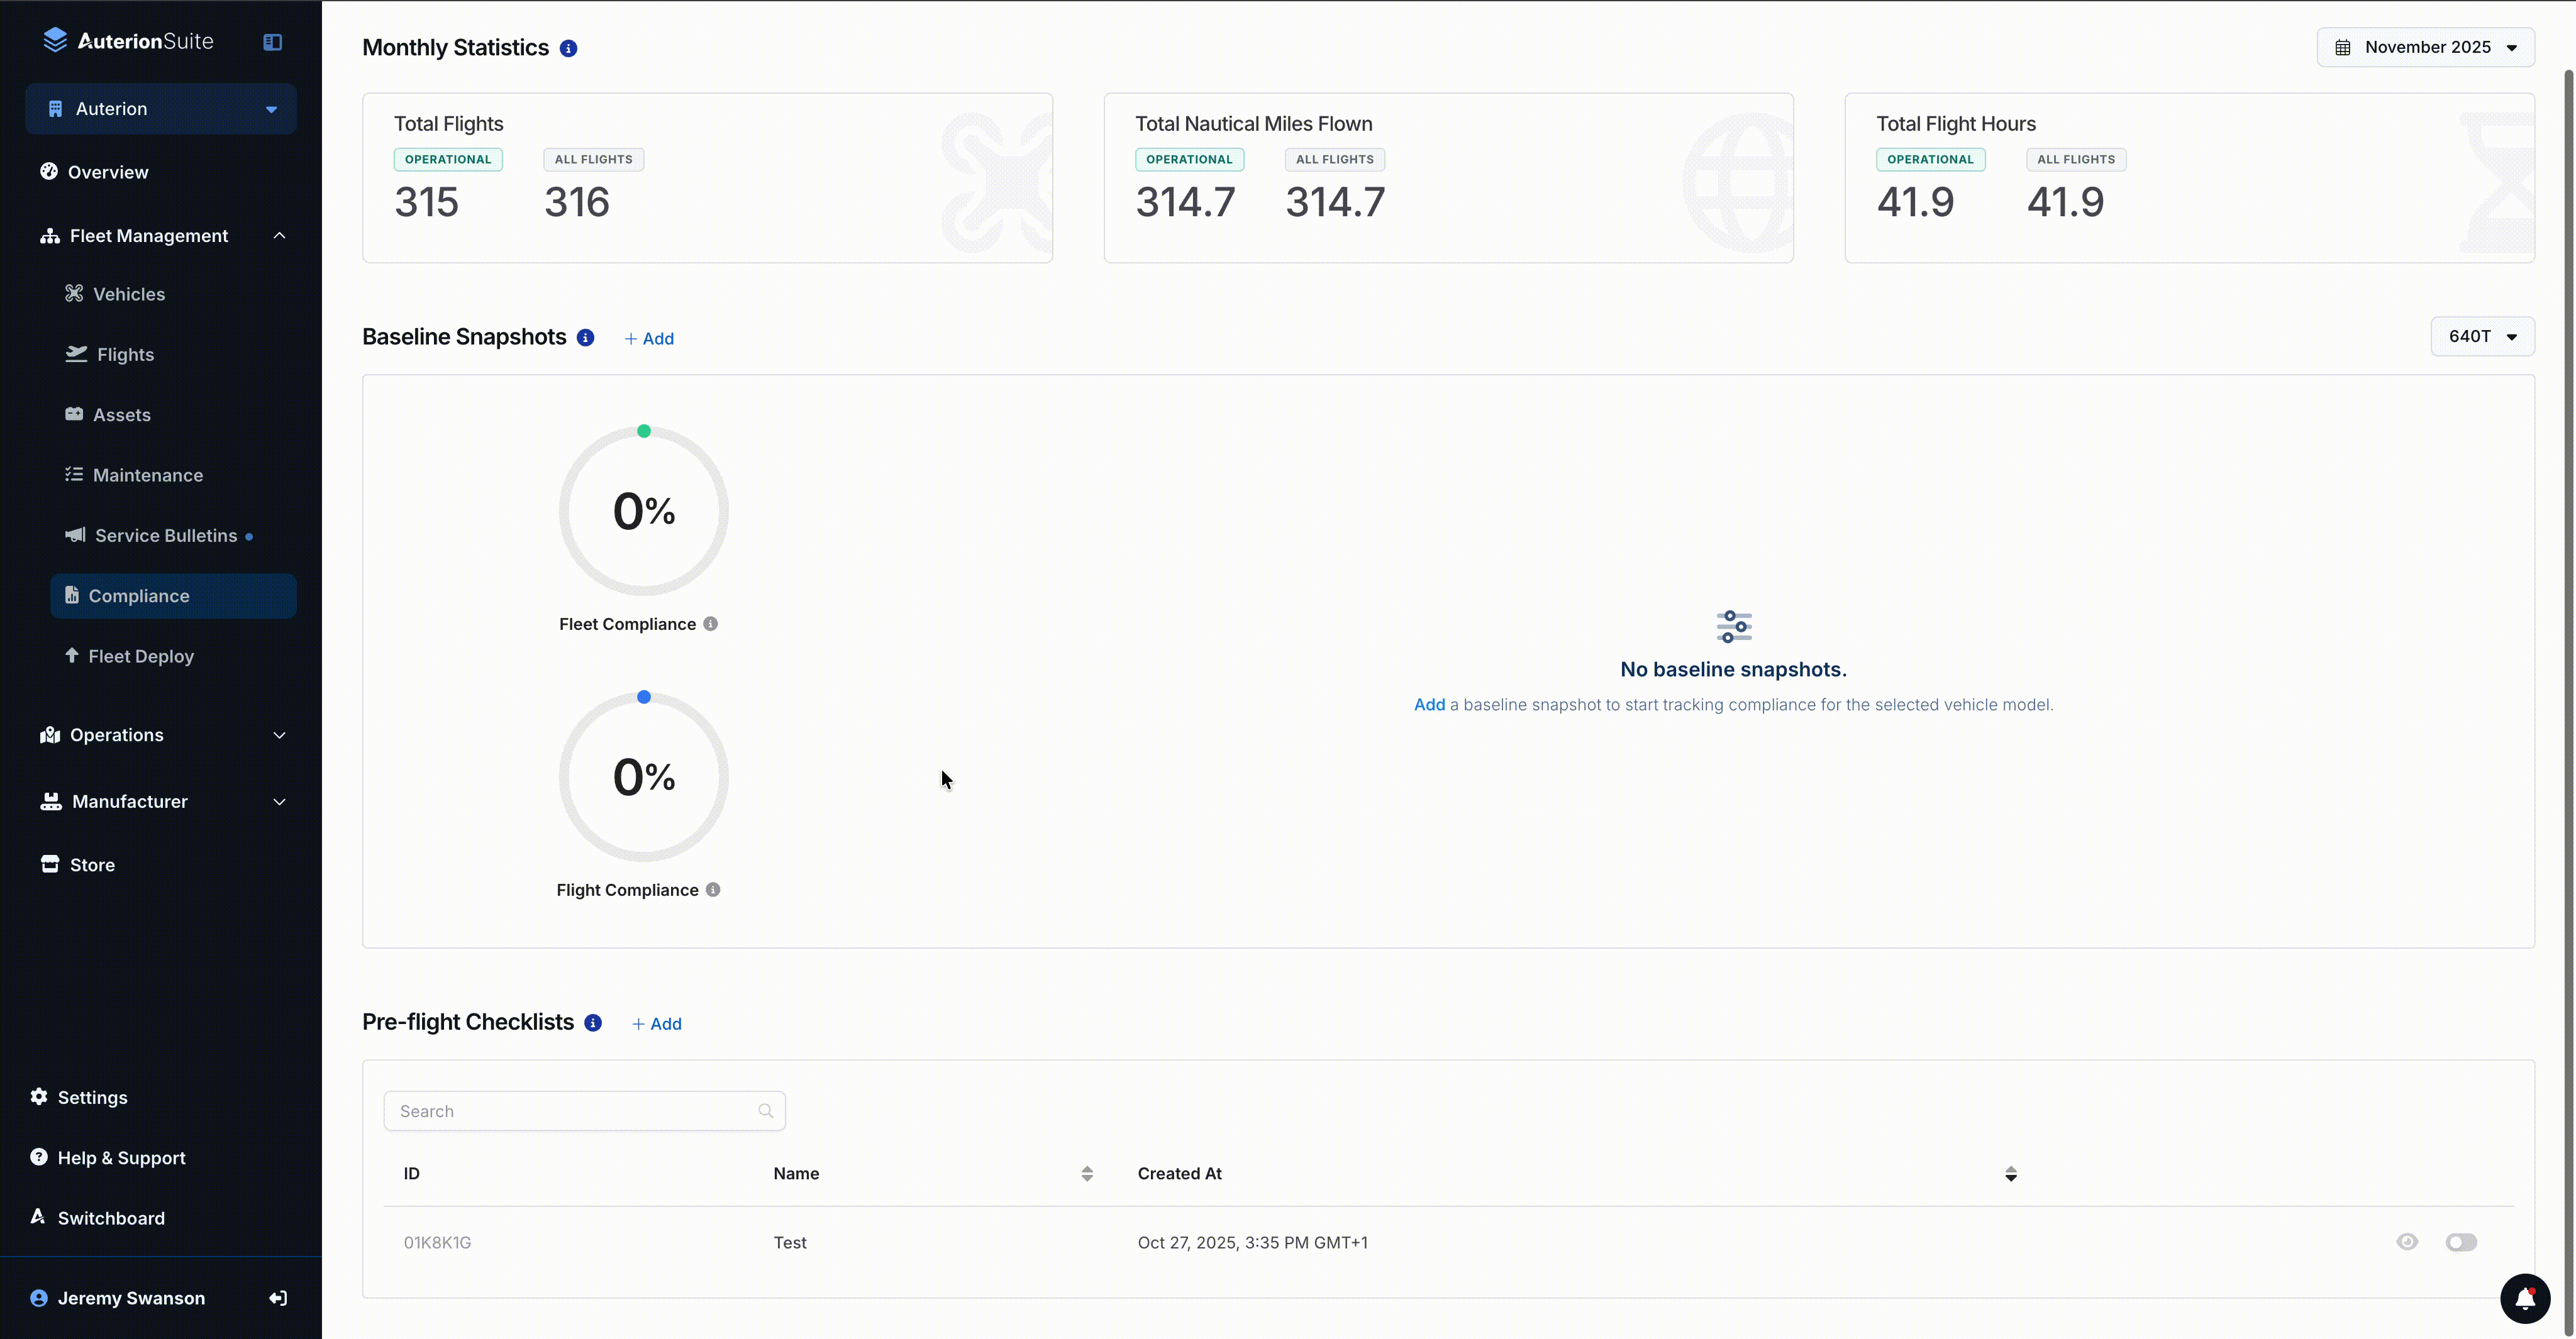Click the Baseline Snapshots info icon

586,338
